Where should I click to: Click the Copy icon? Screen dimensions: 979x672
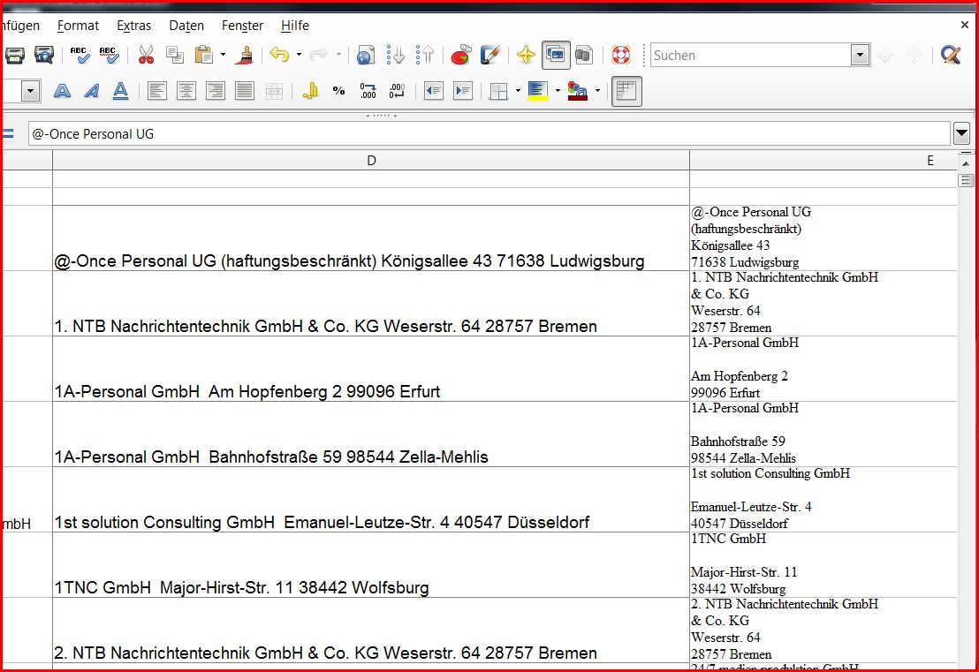[175, 55]
